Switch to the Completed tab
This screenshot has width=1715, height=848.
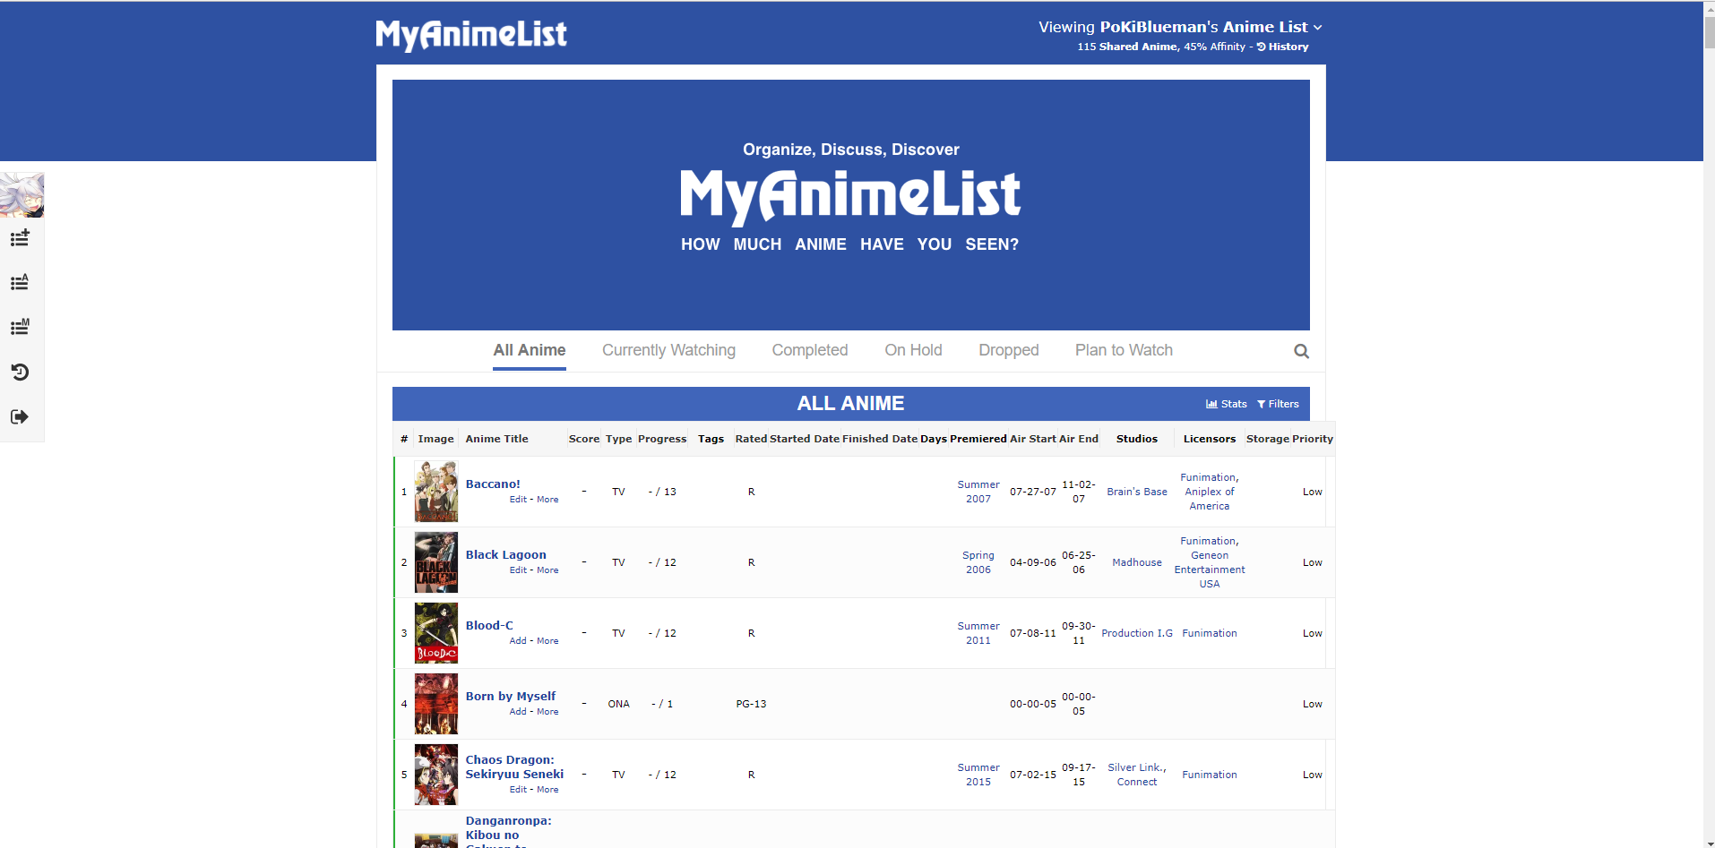810,350
